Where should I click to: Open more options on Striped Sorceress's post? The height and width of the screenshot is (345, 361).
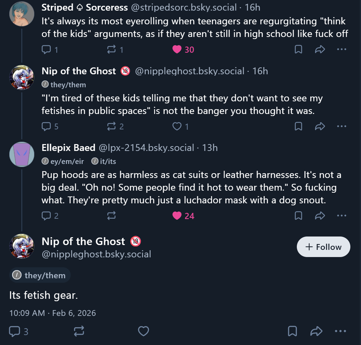342,50
